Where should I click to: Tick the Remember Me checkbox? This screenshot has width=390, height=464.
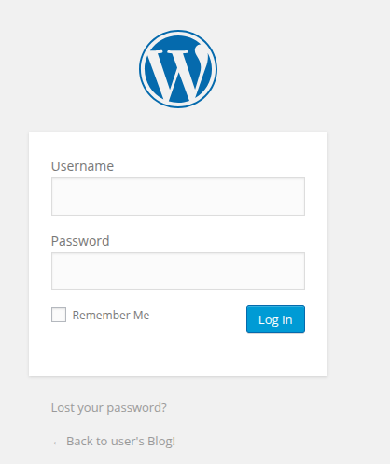(x=59, y=315)
